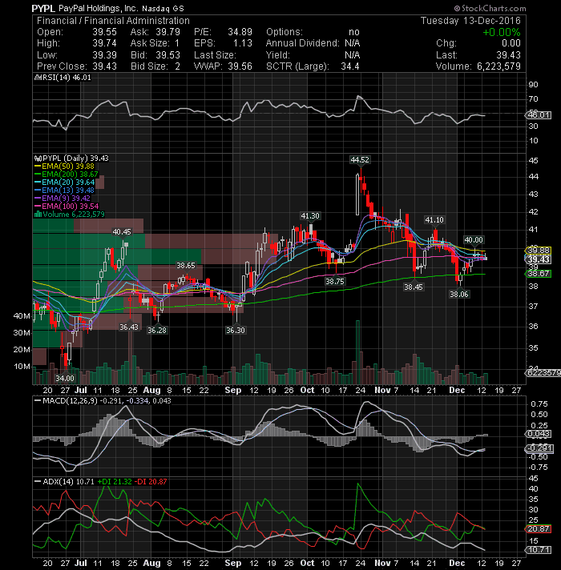Click the 36.28 low price label
Screen dimensions: 561x570
pyautogui.click(x=157, y=331)
